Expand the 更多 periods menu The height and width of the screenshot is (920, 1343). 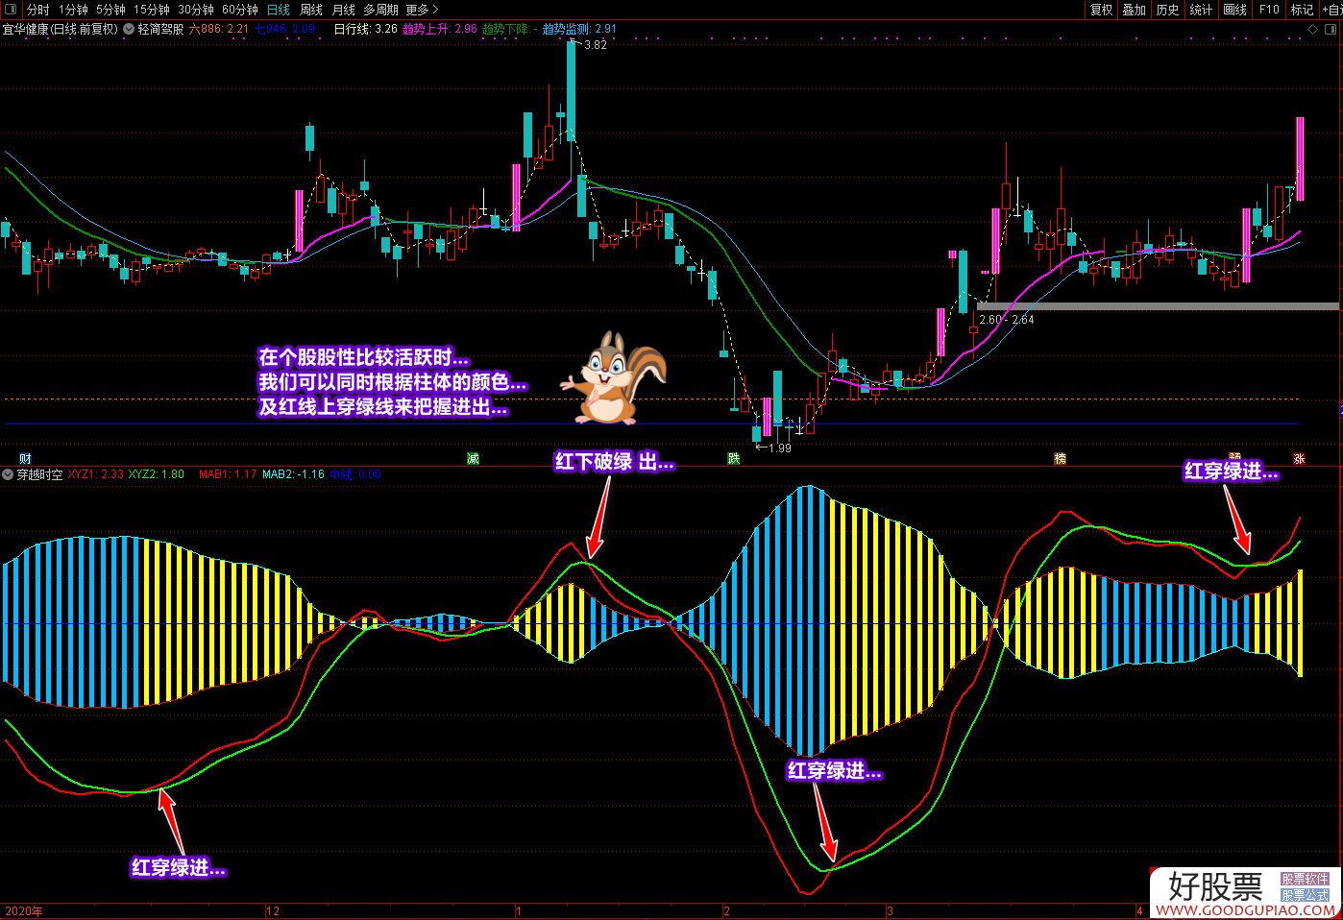tap(423, 10)
